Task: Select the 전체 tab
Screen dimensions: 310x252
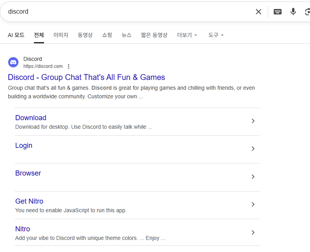Action: tap(39, 35)
